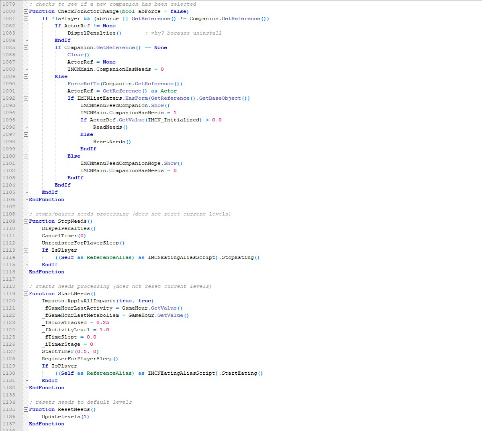Collapse 'If ActorRef != None' fold on line 1082
Image resolution: width=482 pixels, height=431 pixels.
point(26,26)
